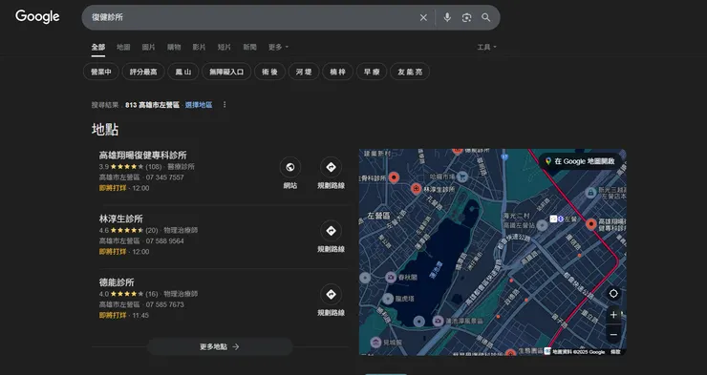Image resolution: width=707 pixels, height=375 pixels.
Task: Click the 更多地點 button
Action: [220, 346]
